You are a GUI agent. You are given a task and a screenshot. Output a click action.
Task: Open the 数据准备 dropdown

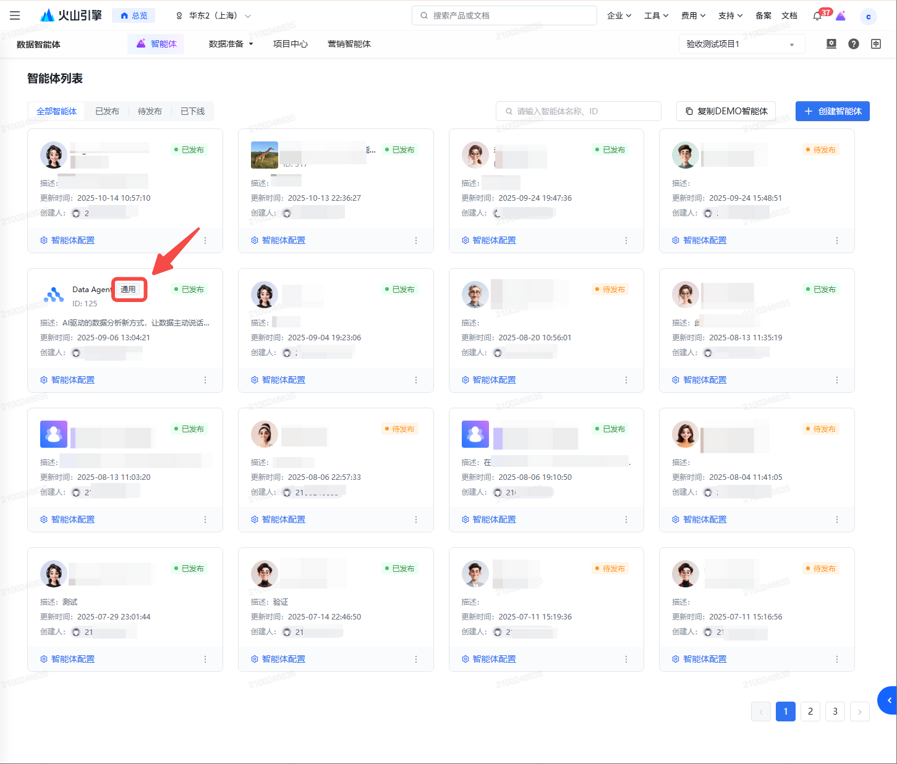coord(231,44)
